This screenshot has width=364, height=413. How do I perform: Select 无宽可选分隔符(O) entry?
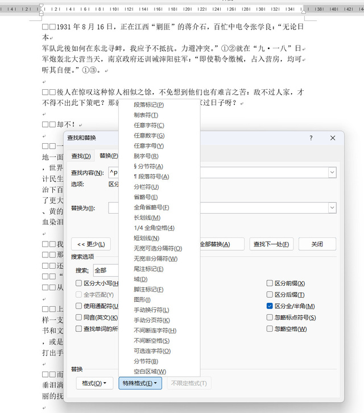tap(159, 249)
